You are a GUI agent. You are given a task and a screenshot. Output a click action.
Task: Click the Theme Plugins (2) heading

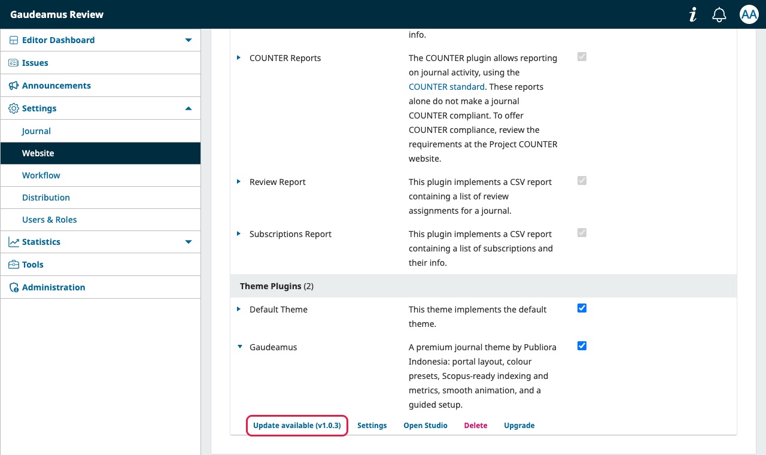click(x=276, y=286)
